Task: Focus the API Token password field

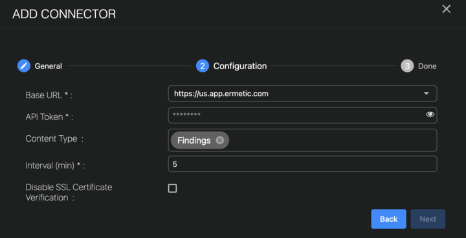Action: (302, 115)
